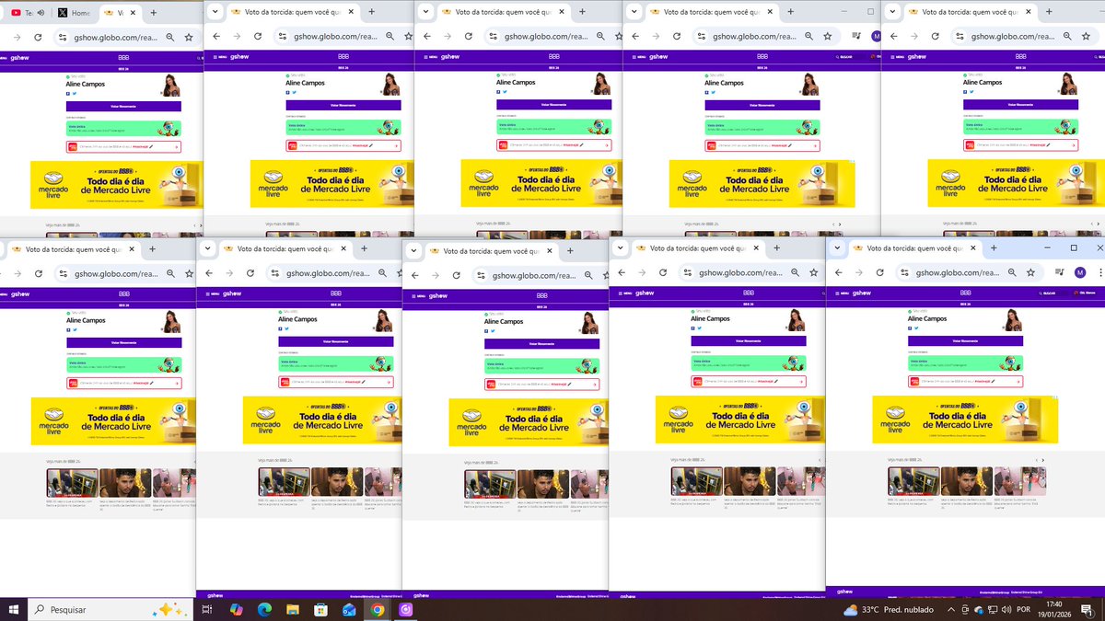Open Microsoft Store from the taskbar

coord(320,609)
